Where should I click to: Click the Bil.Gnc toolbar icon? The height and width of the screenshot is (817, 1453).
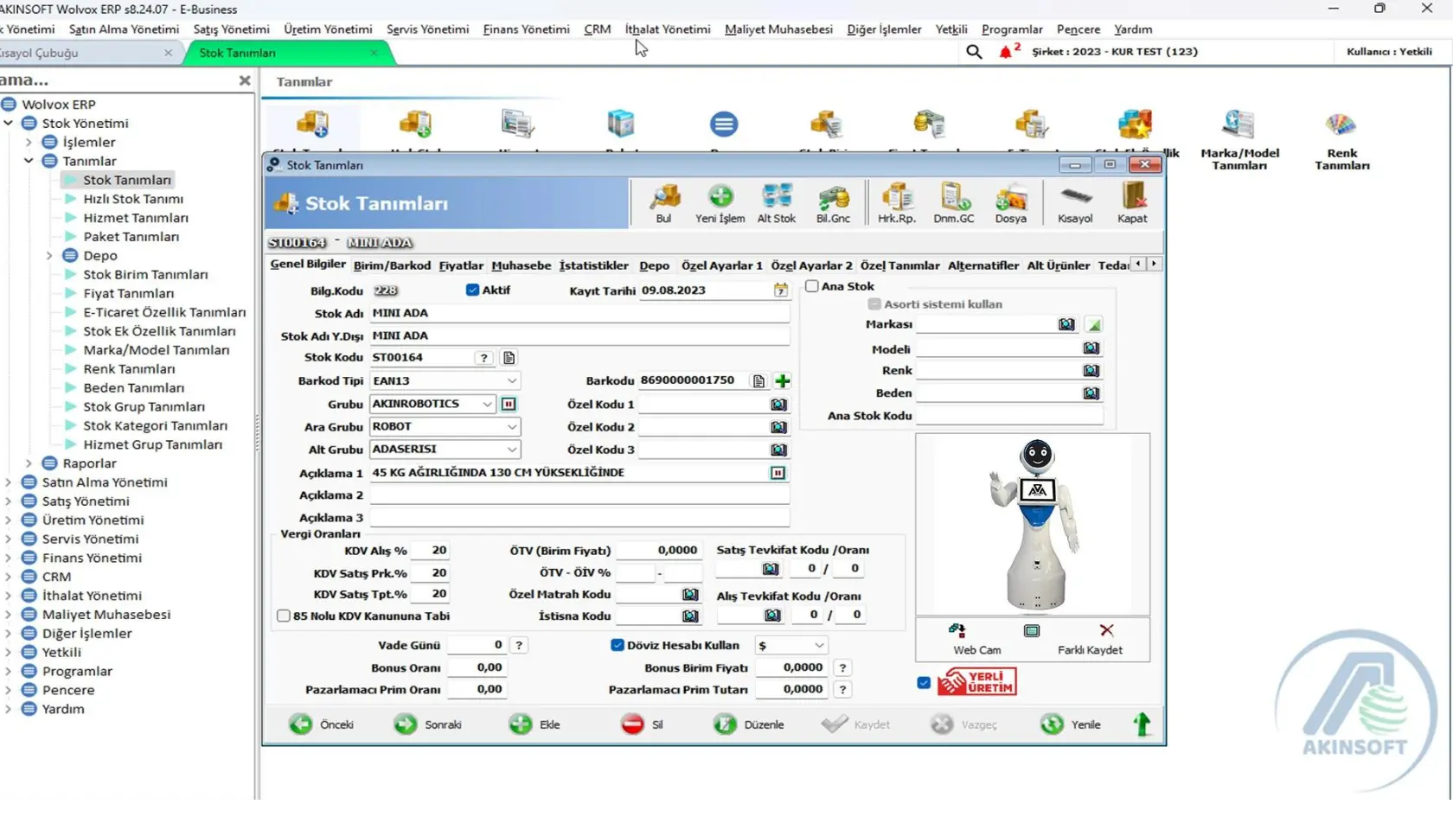tap(833, 203)
